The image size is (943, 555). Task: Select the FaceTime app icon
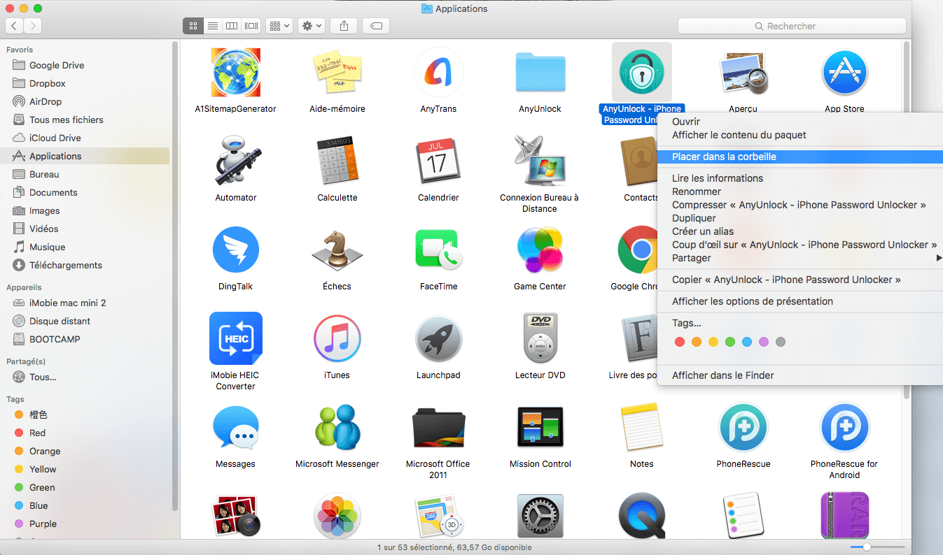click(438, 250)
